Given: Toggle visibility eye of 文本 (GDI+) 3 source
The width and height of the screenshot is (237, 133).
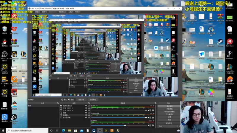Looking at the screenshot, I should point(86,108).
